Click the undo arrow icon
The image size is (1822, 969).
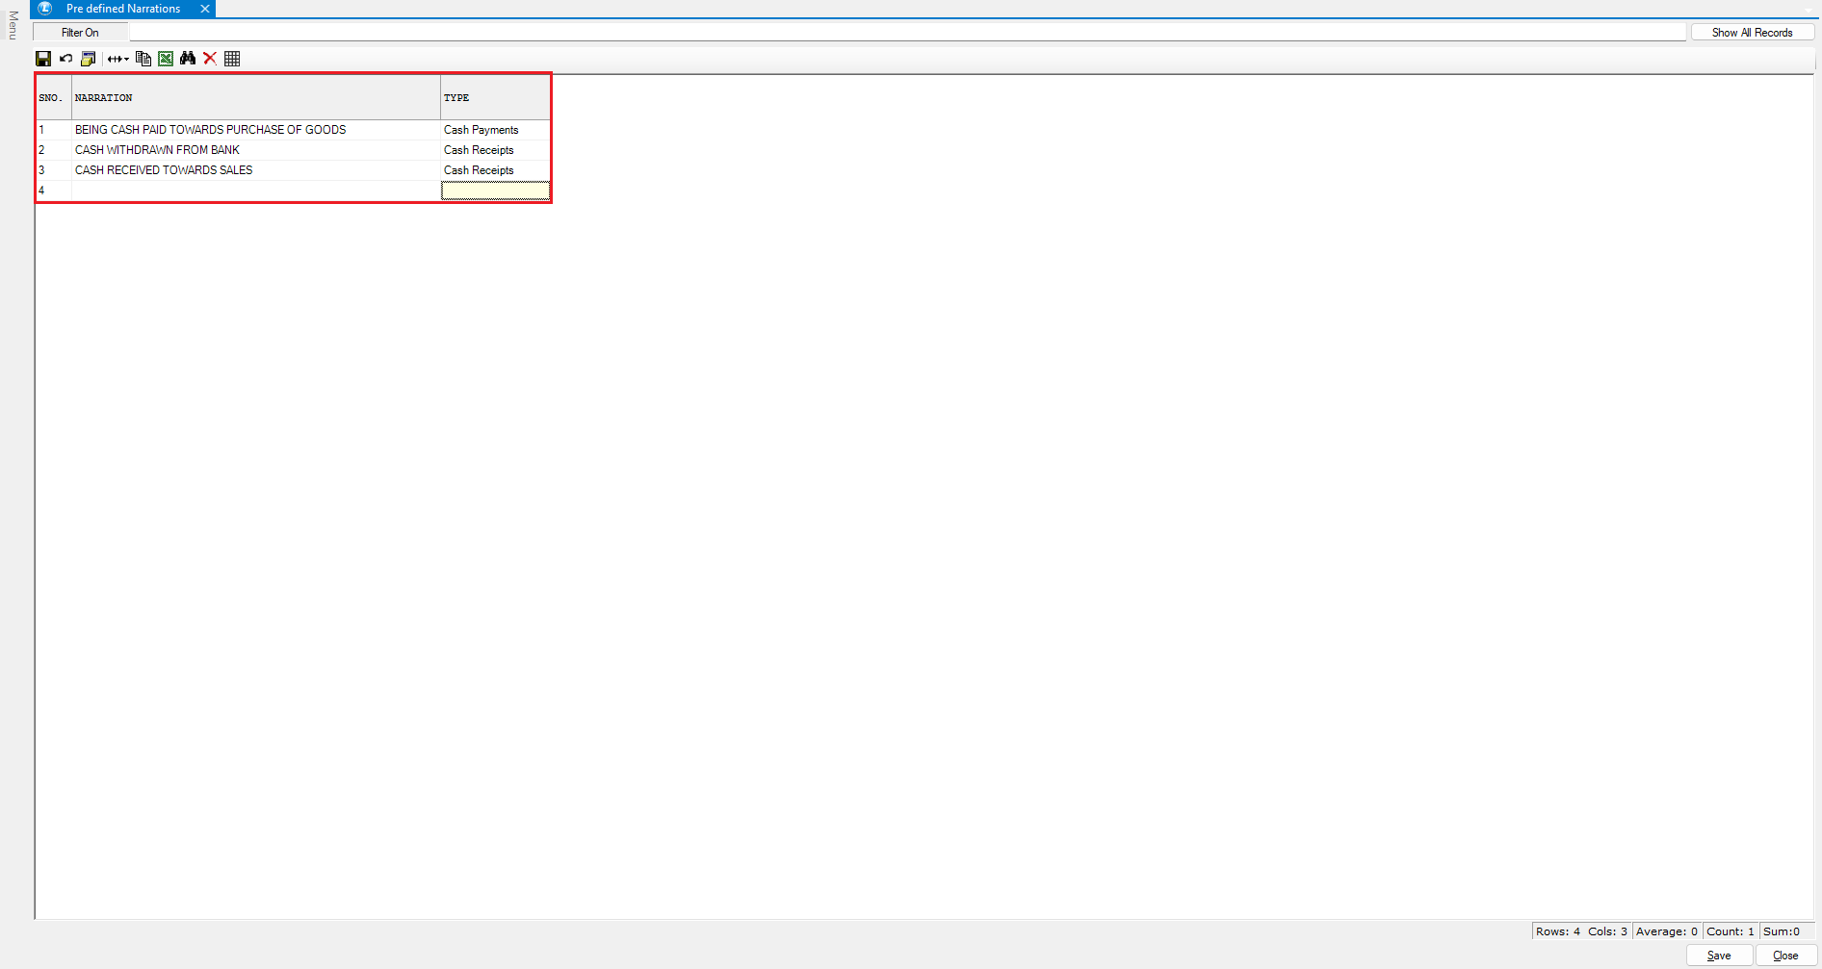65,59
